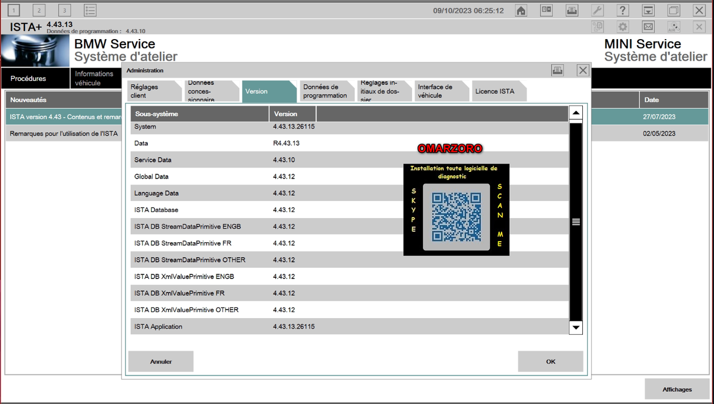Click version value 4.43.10 for Service Data
The height and width of the screenshot is (404, 714).
(x=284, y=160)
